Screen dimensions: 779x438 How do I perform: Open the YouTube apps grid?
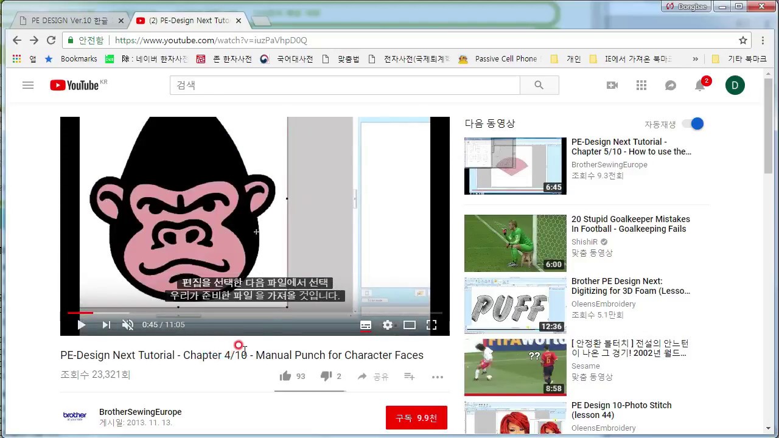[x=641, y=85]
